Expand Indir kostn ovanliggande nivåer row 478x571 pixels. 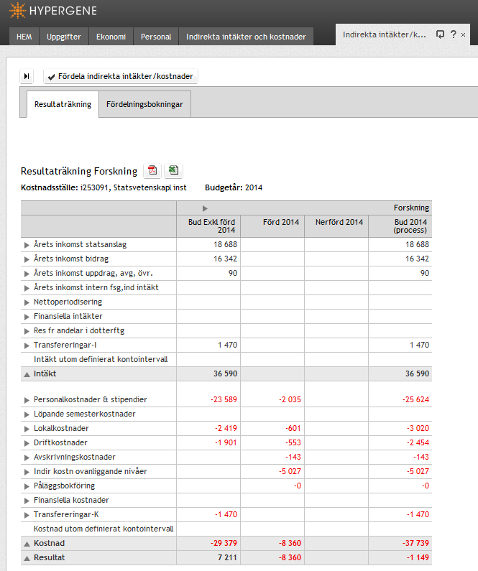coord(27,472)
